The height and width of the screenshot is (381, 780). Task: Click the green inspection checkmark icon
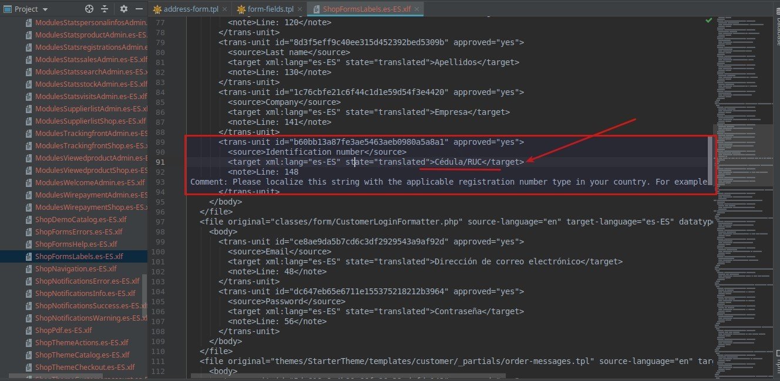709,20
